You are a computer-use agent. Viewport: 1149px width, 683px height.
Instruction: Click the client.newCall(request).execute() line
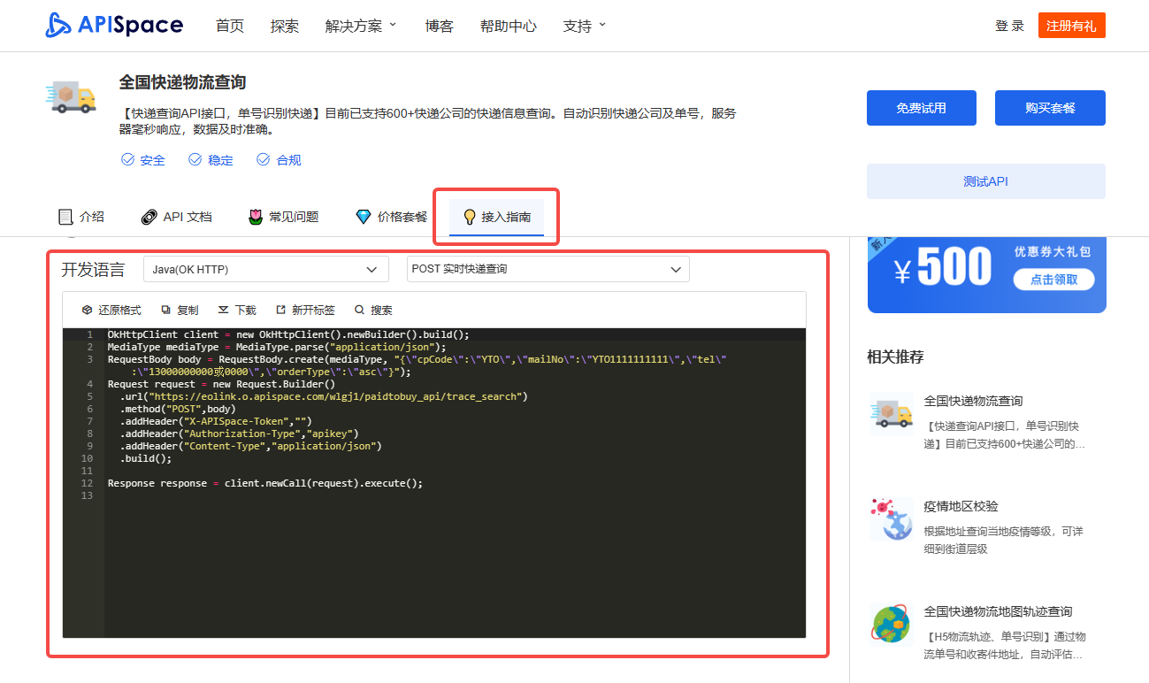[265, 484]
